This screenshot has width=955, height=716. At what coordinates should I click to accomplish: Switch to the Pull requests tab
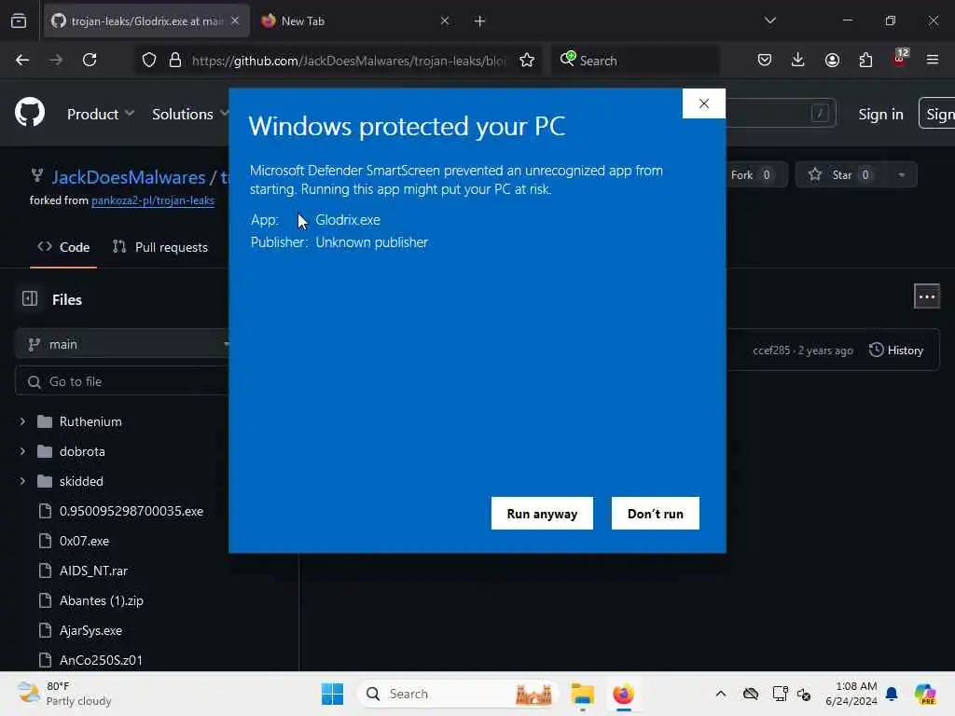[x=160, y=247]
